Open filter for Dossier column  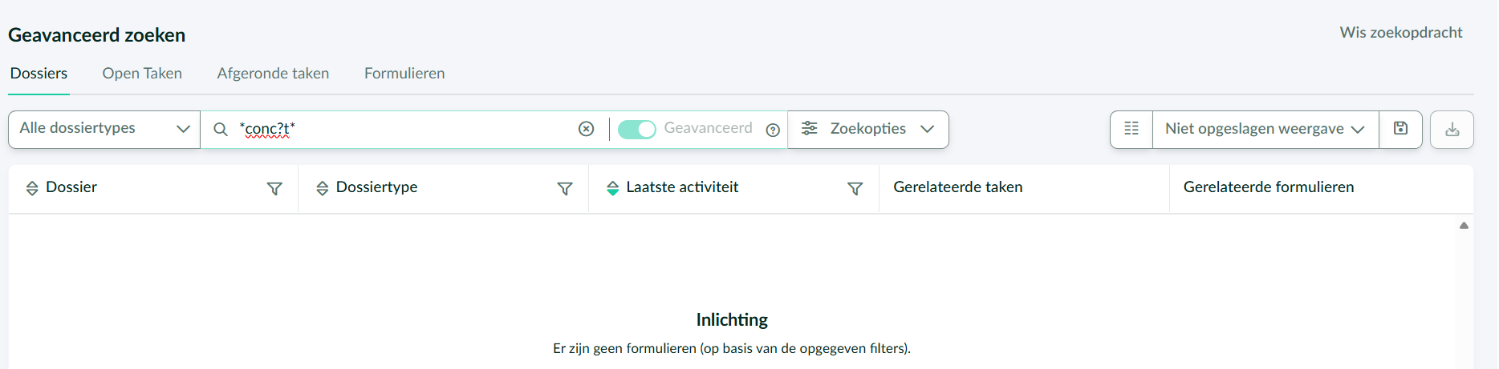[274, 188]
